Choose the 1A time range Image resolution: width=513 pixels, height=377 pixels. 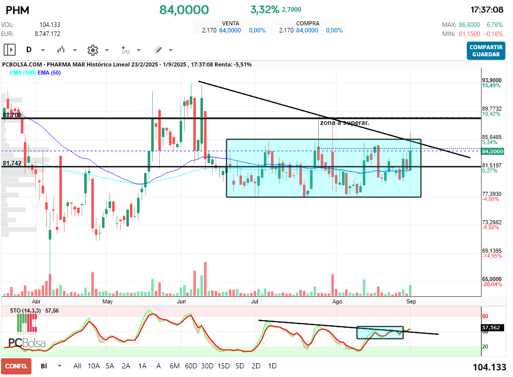click(142, 366)
